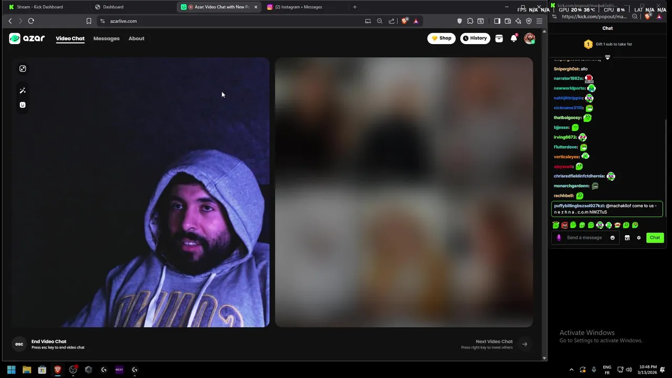Open the Azar inventory box icon
Image resolution: width=672 pixels, height=378 pixels.
pyautogui.click(x=499, y=38)
